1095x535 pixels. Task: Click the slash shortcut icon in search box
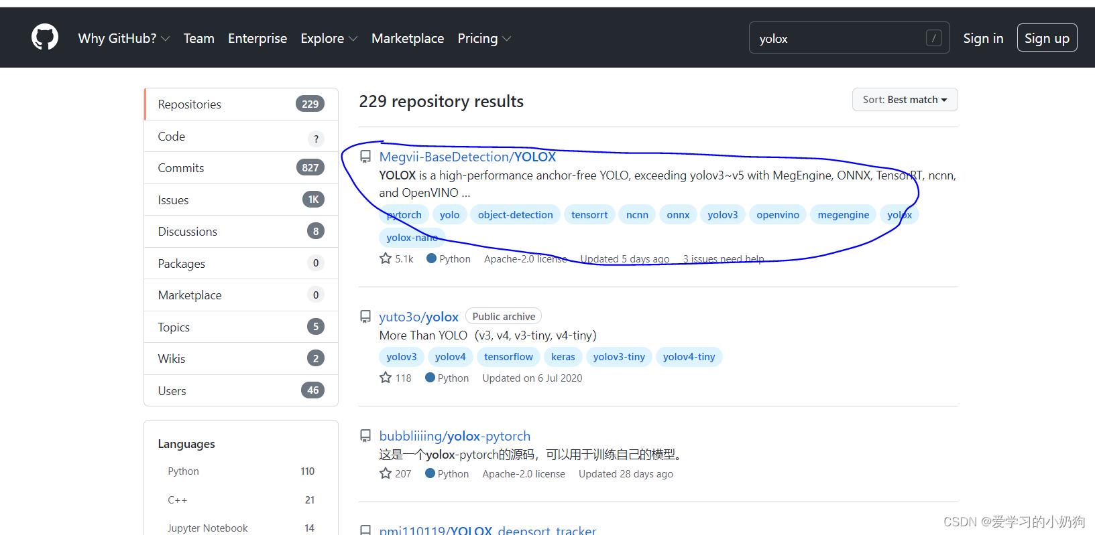coord(933,38)
